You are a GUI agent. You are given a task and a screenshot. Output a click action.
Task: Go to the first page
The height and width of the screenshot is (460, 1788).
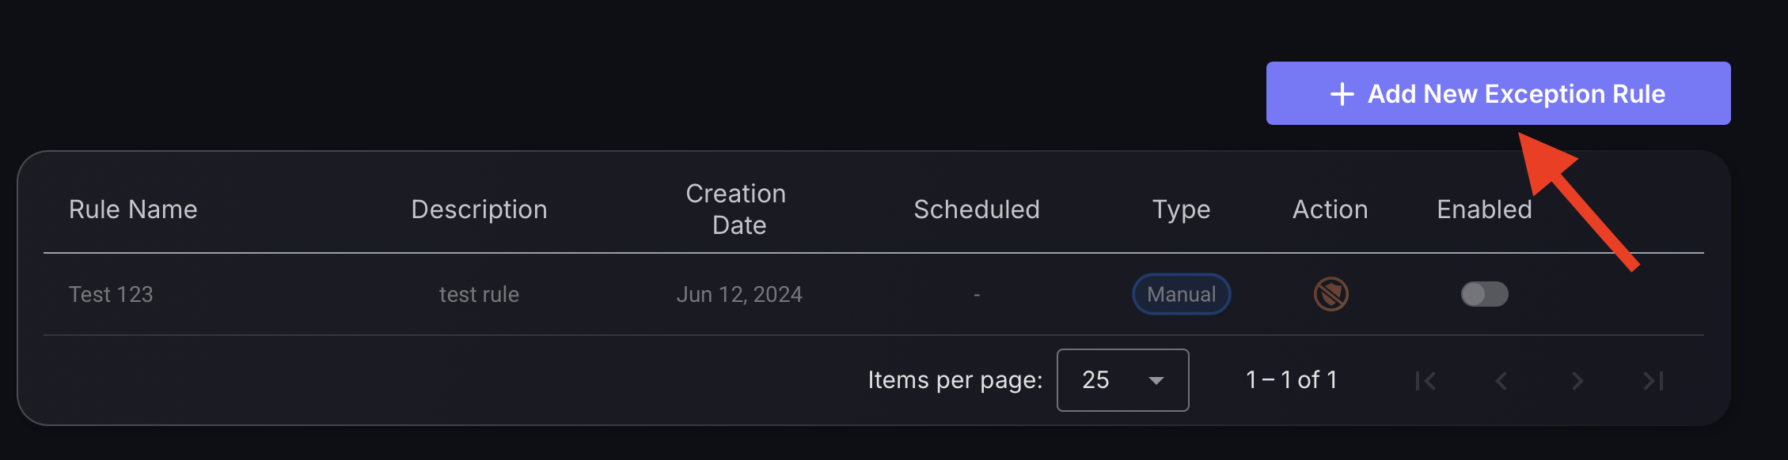(1425, 381)
